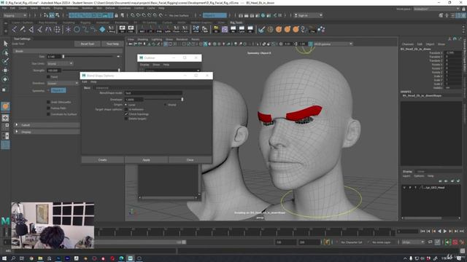This screenshot has width=467, height=262.
Task: Go to start of playback range
Action: [422, 231]
